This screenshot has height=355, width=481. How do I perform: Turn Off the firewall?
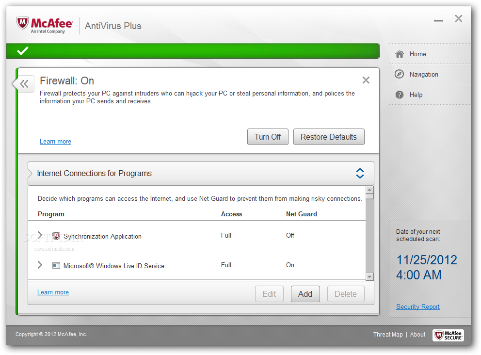pyautogui.click(x=268, y=137)
